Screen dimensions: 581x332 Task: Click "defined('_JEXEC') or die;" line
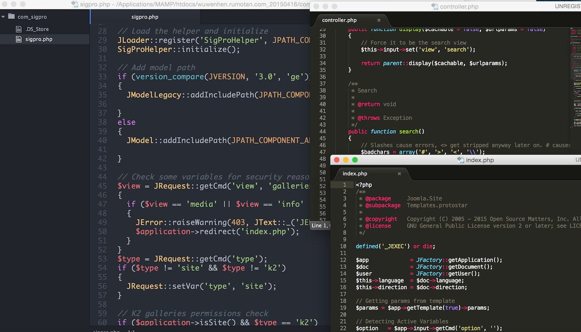click(x=395, y=246)
